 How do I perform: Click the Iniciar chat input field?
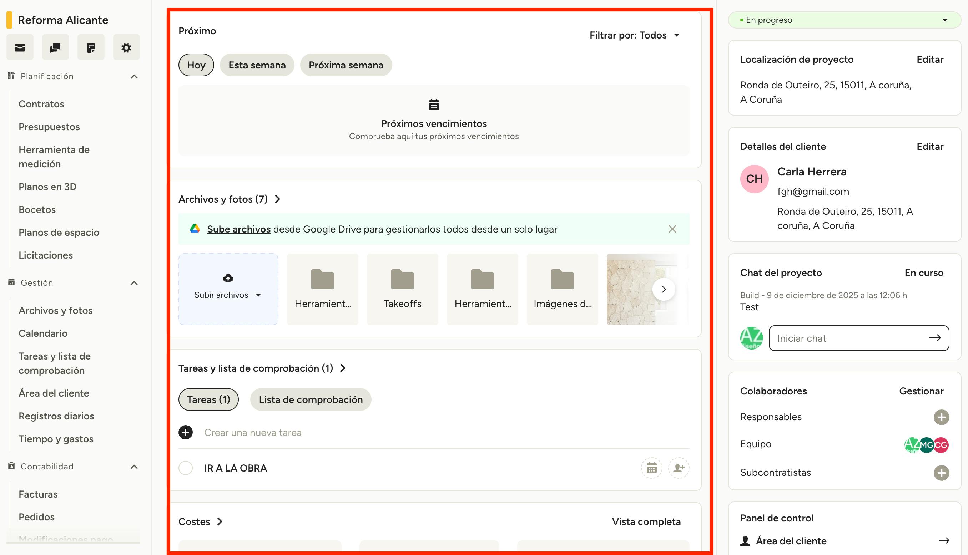coord(851,338)
